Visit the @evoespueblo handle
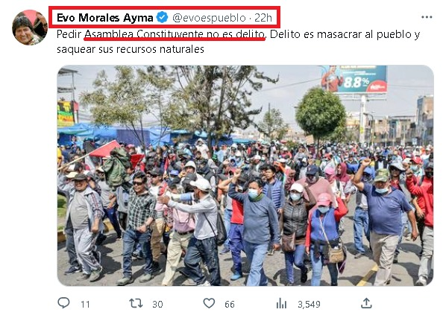Screen dimensions: 446x324 pyautogui.click(x=209, y=18)
